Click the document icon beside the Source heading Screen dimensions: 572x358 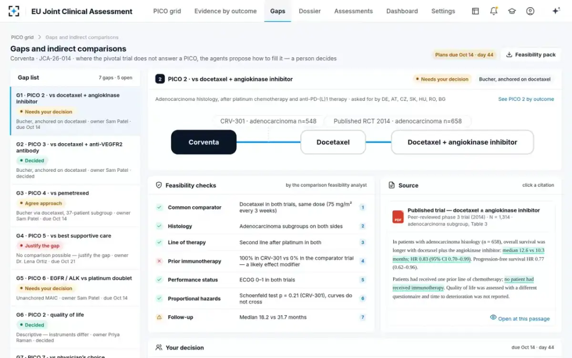coord(392,185)
